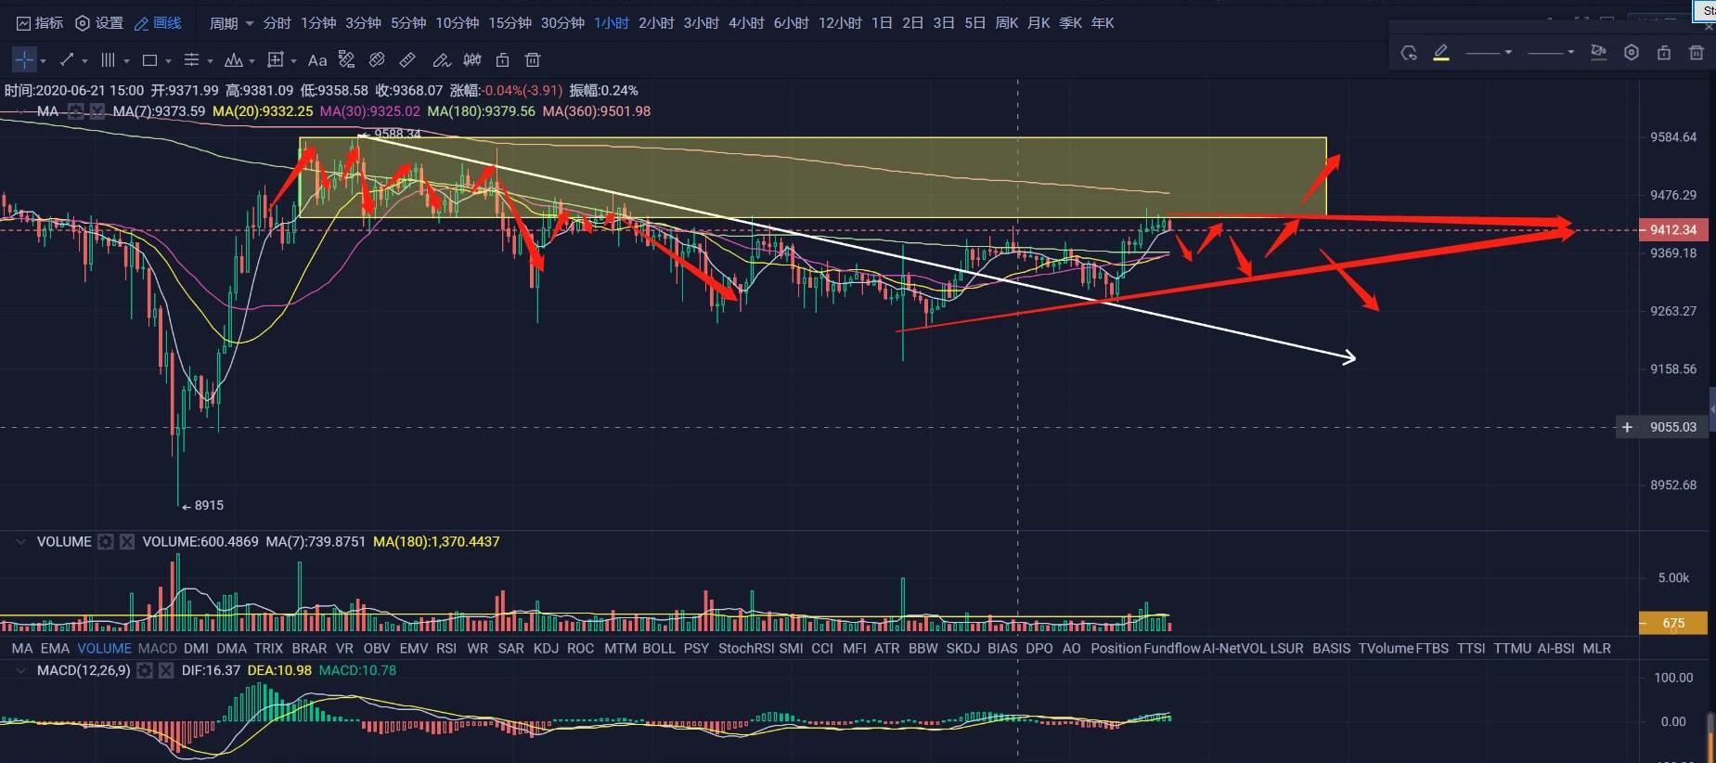1716x763 pixels.
Task: Pick the yellow pen line color
Action: tap(1441, 53)
